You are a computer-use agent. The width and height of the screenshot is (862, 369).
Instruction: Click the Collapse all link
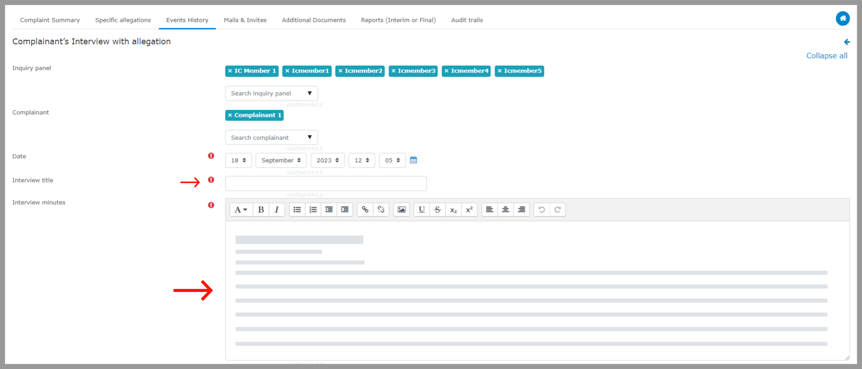[x=826, y=56]
